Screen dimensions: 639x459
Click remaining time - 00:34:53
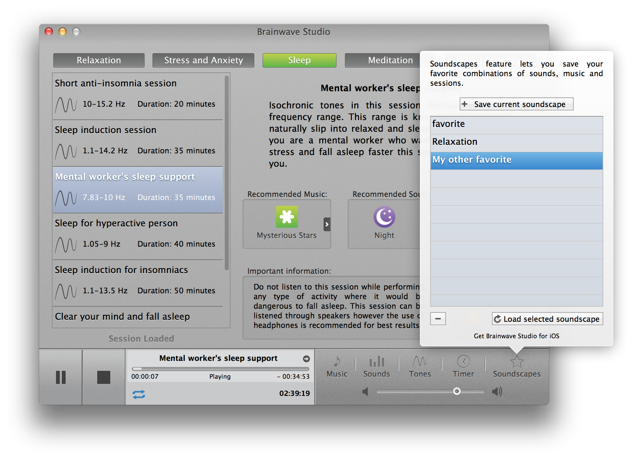pos(293,376)
